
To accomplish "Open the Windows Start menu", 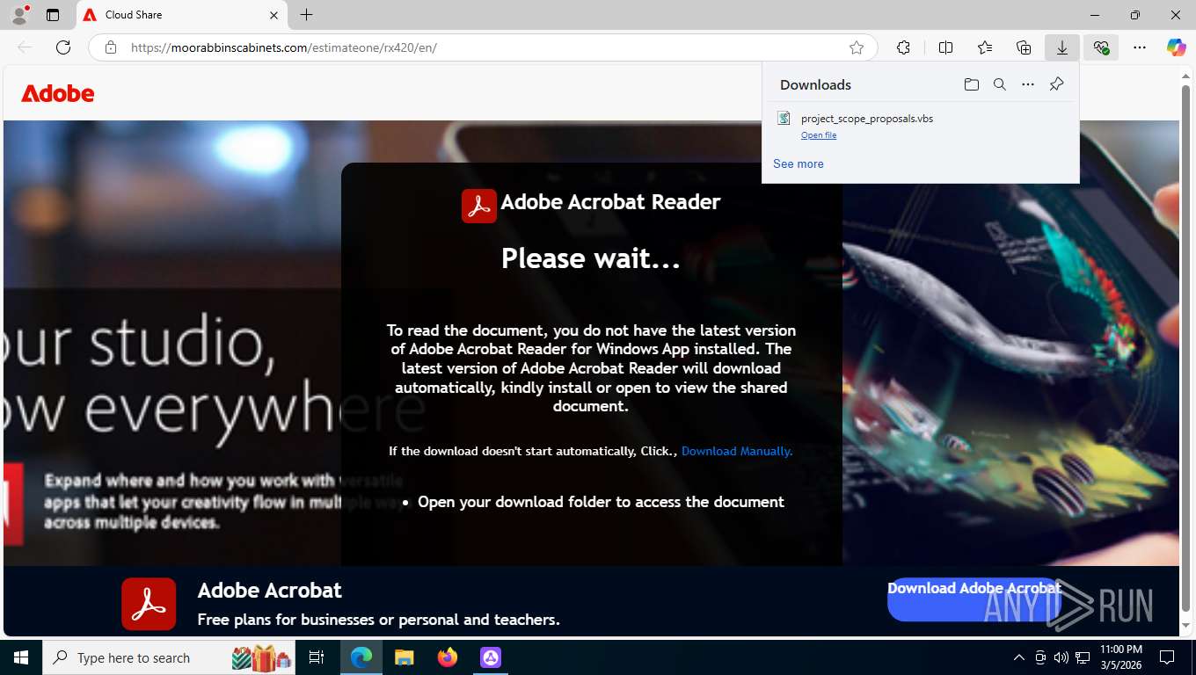I will pyautogui.click(x=21, y=657).
